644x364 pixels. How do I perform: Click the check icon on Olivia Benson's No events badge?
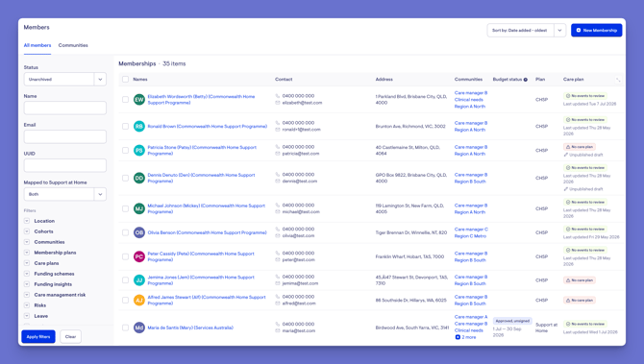568,229
